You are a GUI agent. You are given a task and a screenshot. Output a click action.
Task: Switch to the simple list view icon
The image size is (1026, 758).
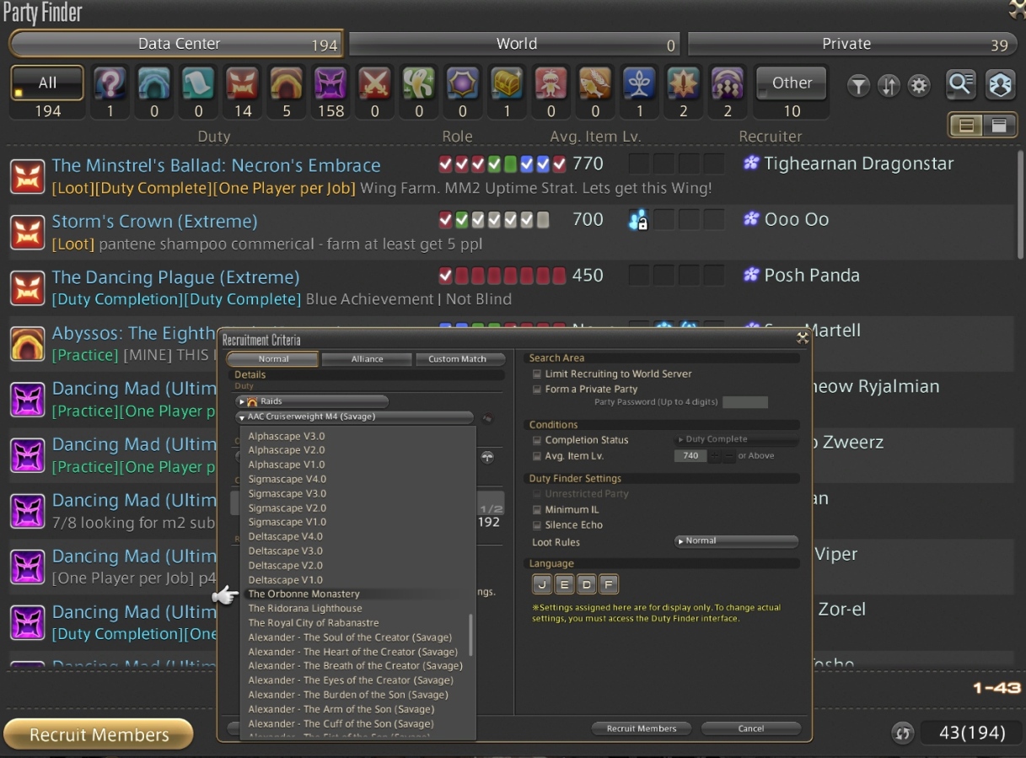pos(968,126)
